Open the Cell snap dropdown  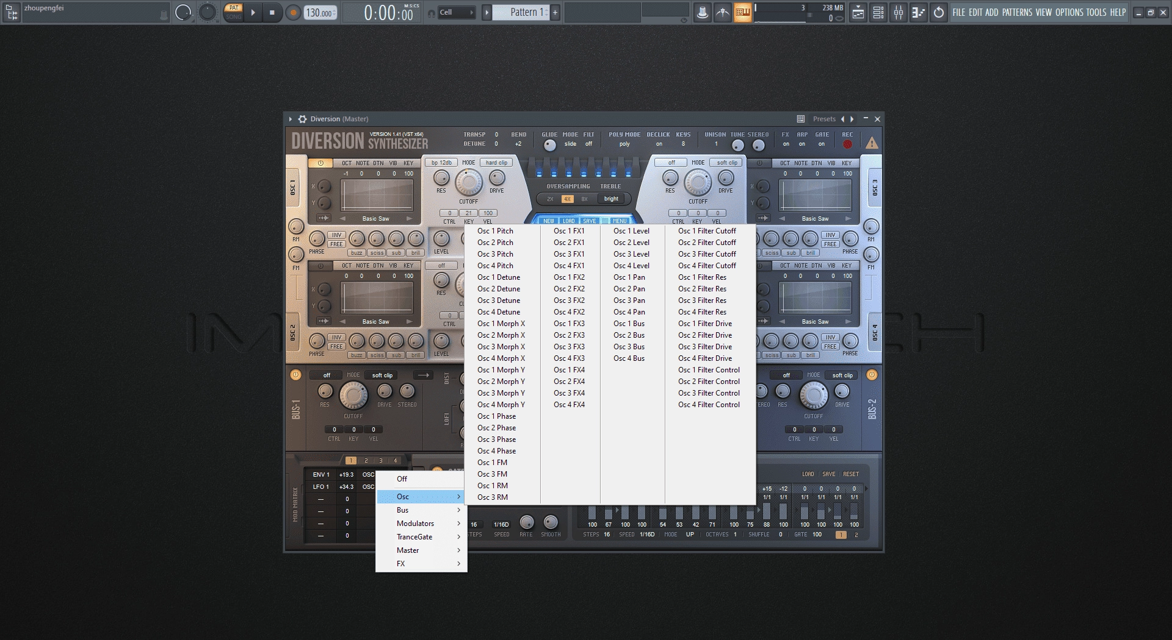457,12
